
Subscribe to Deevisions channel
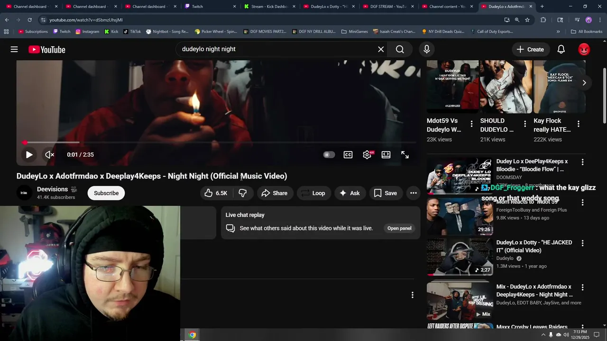pyautogui.click(x=106, y=193)
